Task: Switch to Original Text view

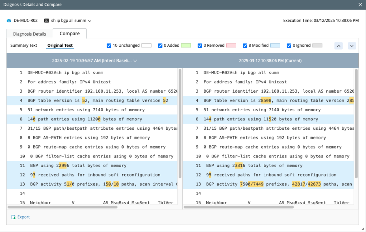Action: 60,45
